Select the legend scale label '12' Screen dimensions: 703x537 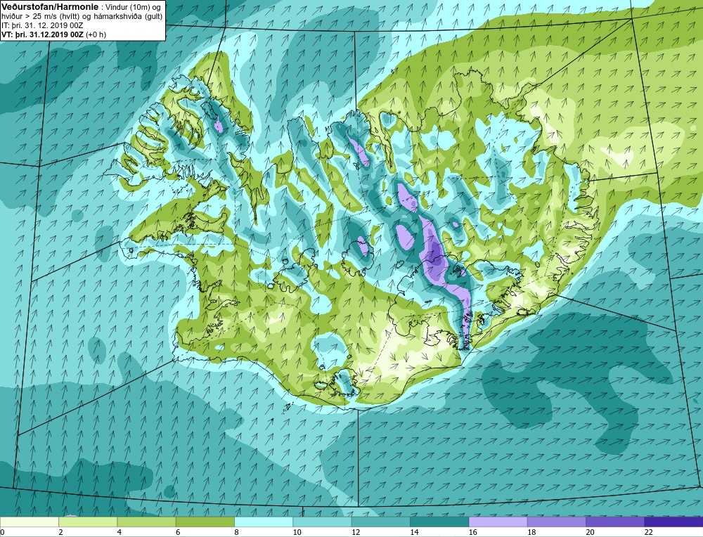[356, 533]
